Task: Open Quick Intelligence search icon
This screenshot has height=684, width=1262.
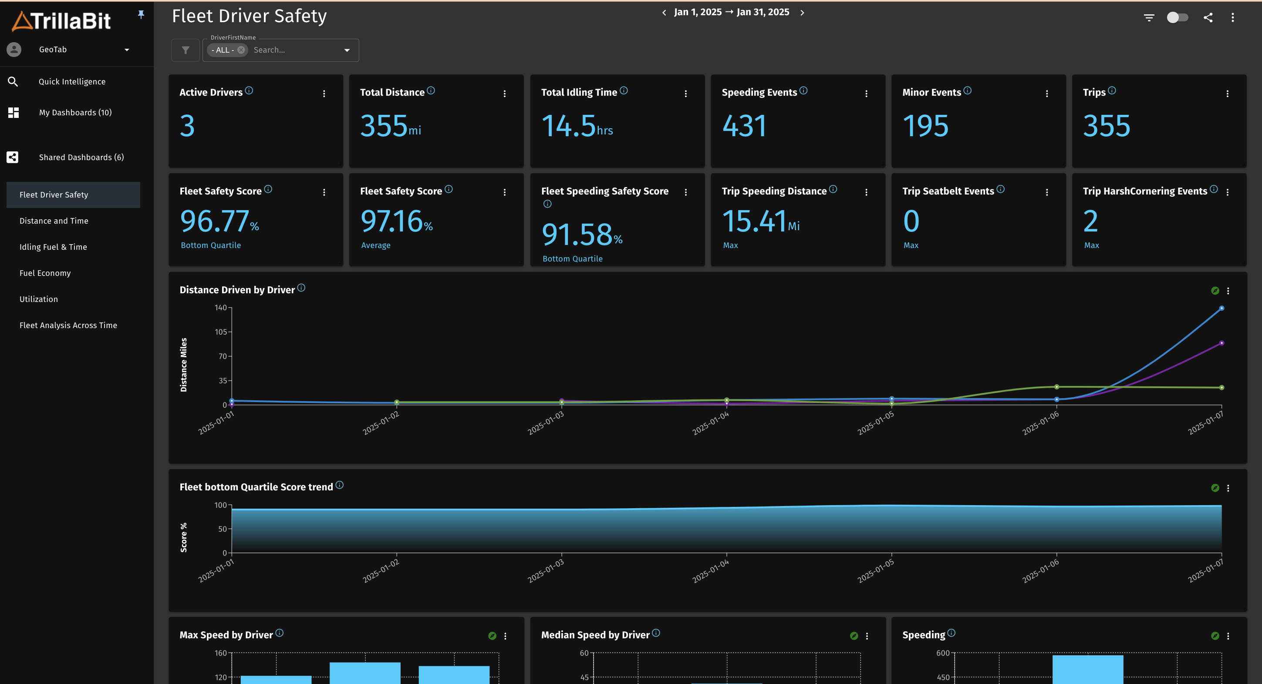Action: point(13,82)
